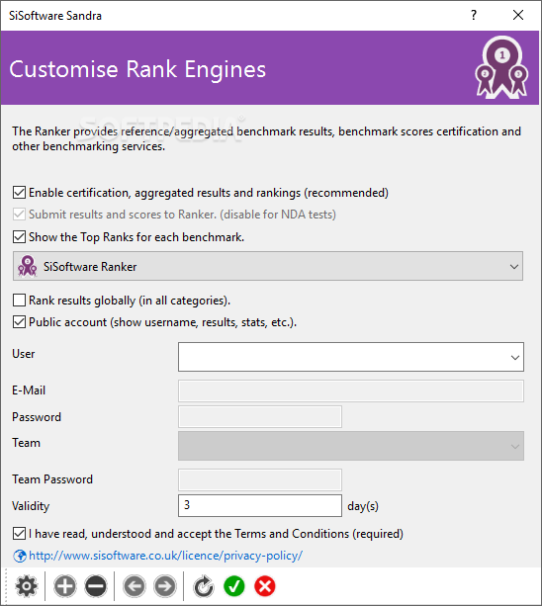Screen dimensions: 542x606
Task: Click the Validity days input field
Action: (260, 505)
